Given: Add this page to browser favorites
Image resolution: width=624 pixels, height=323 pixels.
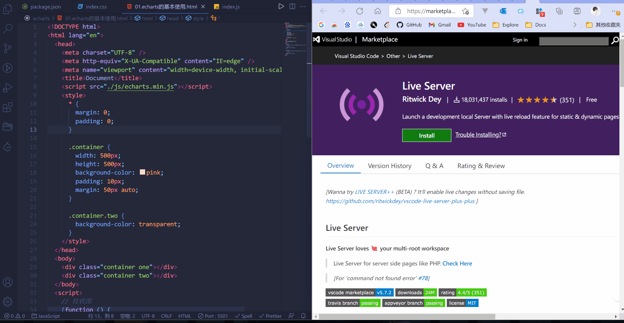Looking at the screenshot, I should (465, 11).
